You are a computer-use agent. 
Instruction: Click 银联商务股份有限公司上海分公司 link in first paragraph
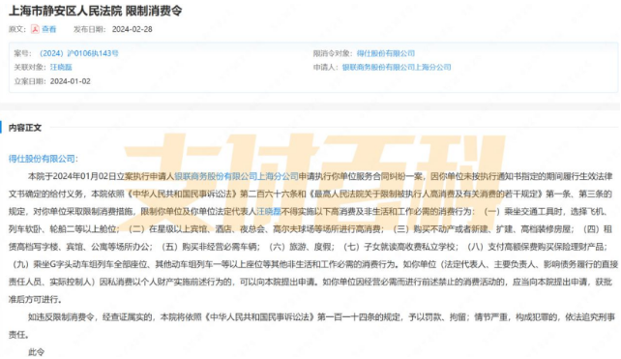point(236,176)
